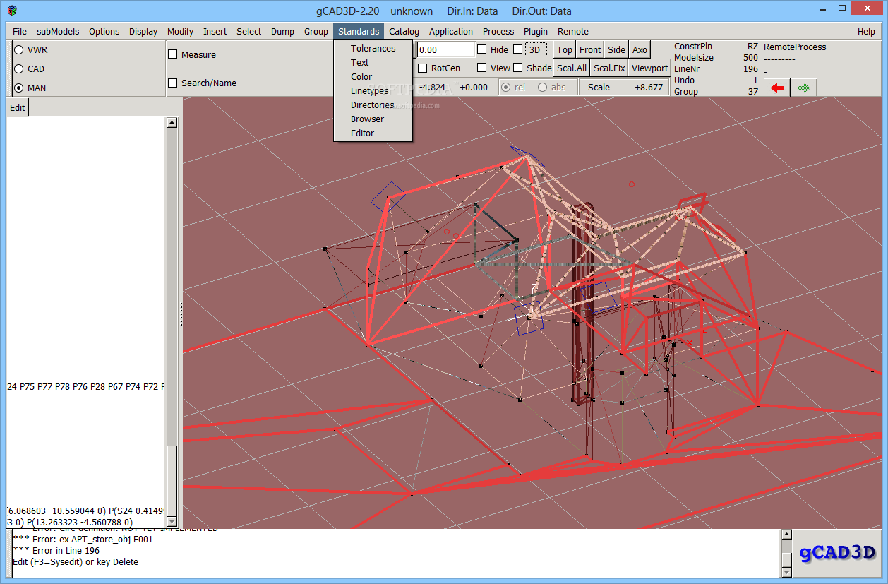Switch to the Front view

click(589, 49)
